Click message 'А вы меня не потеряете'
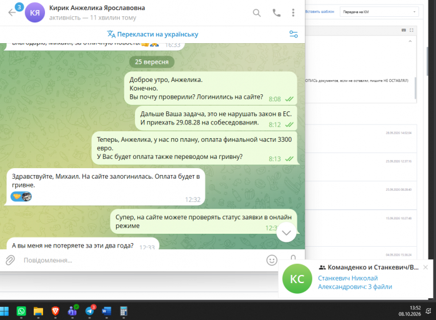 [82, 244]
